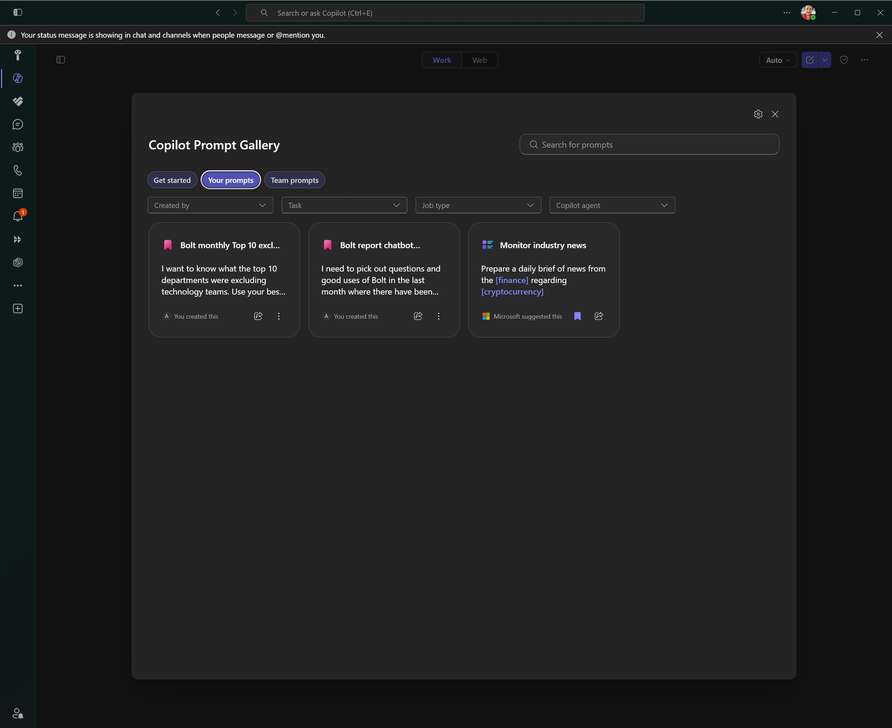Open the Calls phone icon
The height and width of the screenshot is (728, 892).
click(x=17, y=170)
